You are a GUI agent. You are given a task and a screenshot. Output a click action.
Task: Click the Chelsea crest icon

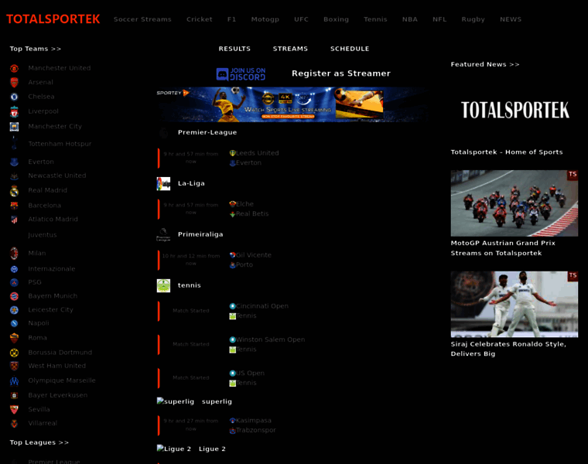point(14,97)
